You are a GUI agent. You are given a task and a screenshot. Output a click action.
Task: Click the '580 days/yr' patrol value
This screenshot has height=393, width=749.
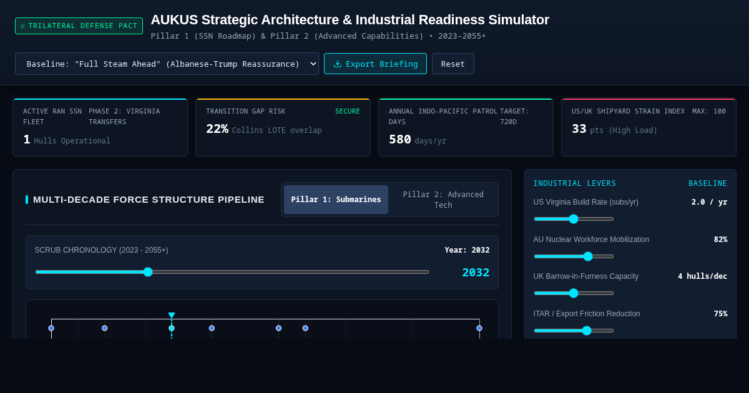coord(418,139)
